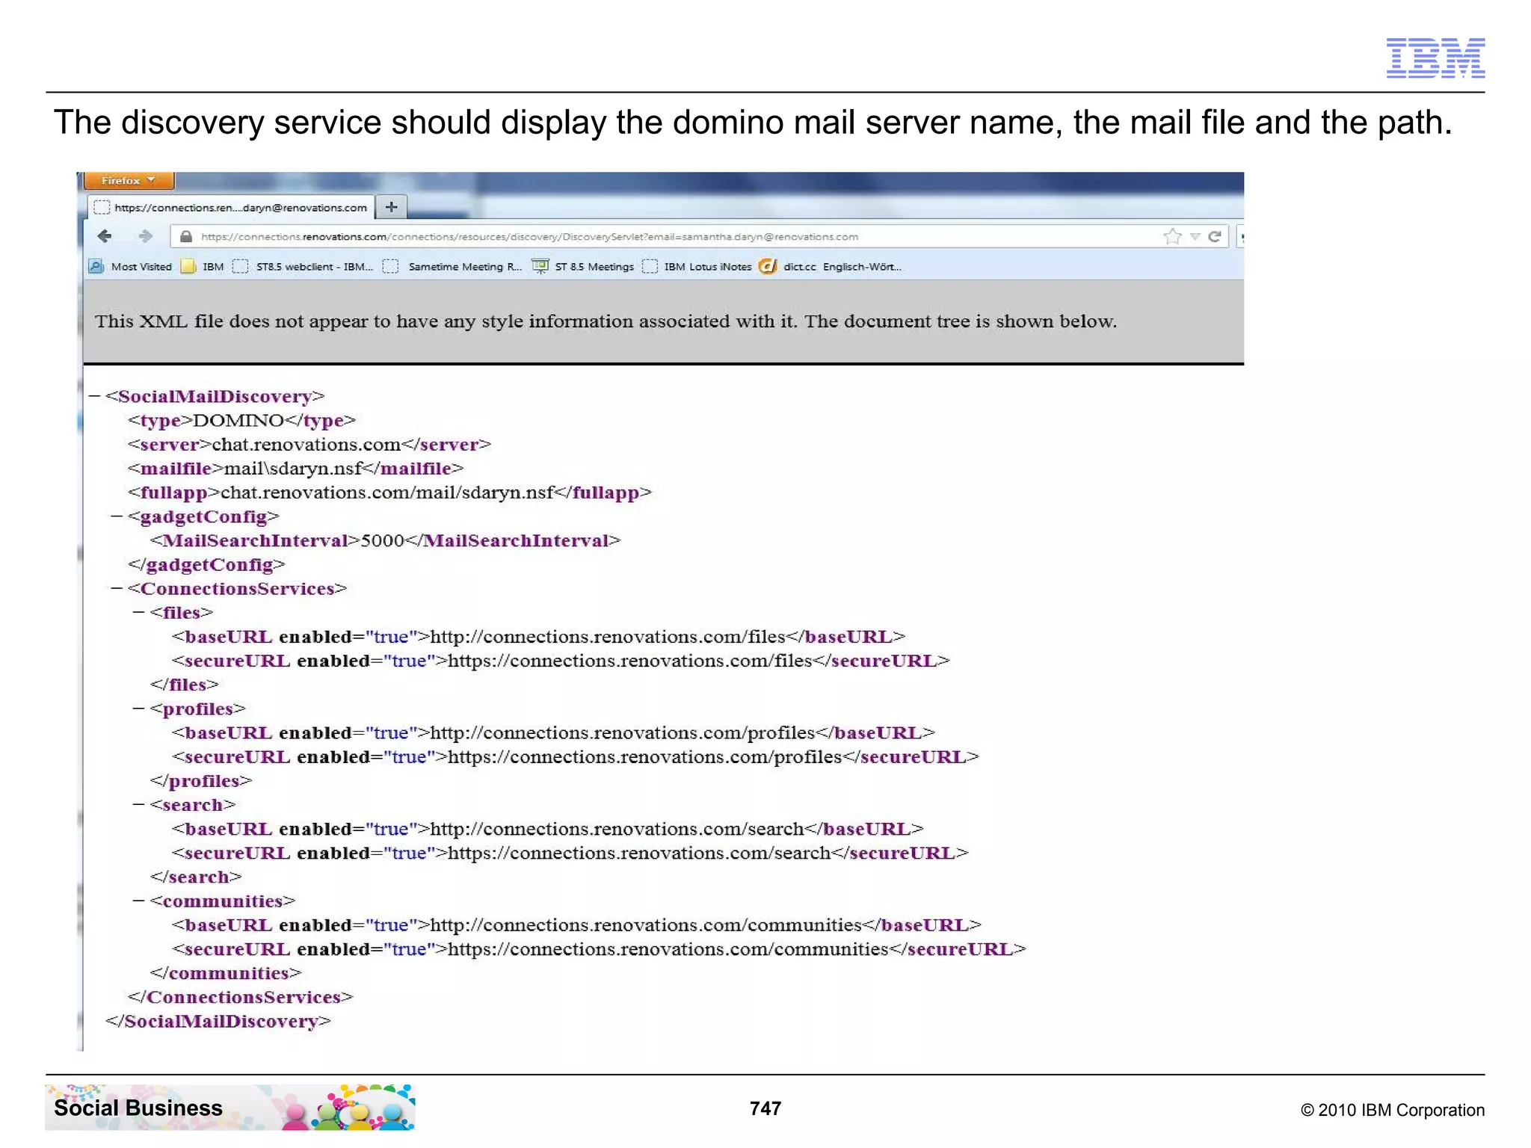Click files baseURL http://connections.renovations.com/files
Image resolution: width=1531 pixels, height=1148 pixels.
(538, 636)
